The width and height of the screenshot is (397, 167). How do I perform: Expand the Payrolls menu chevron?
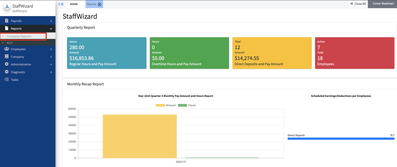coord(51,21)
